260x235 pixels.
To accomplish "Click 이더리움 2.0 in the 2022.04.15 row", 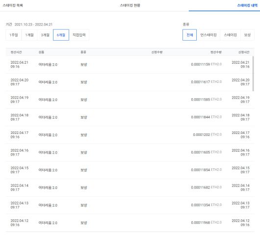I will [x=48, y=170].
